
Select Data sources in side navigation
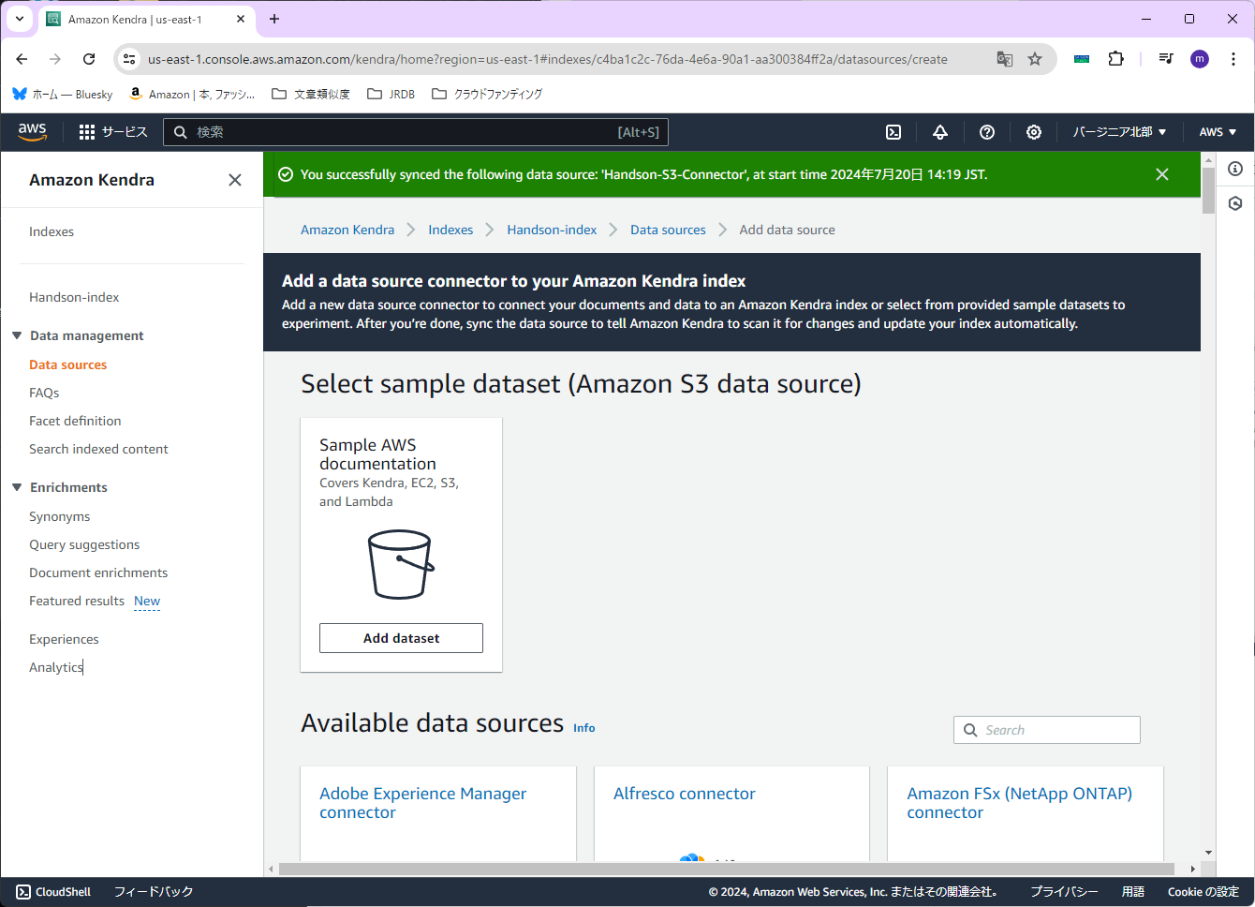point(67,364)
